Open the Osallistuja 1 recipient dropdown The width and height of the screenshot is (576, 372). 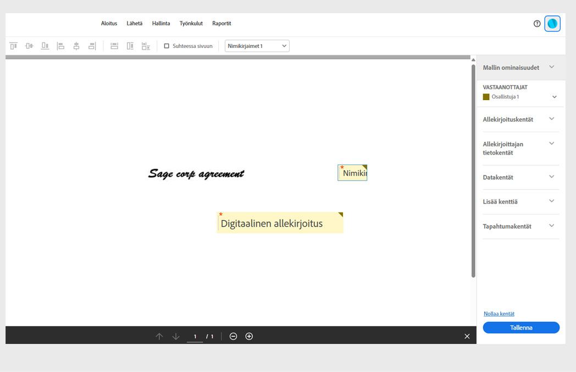[x=554, y=97]
